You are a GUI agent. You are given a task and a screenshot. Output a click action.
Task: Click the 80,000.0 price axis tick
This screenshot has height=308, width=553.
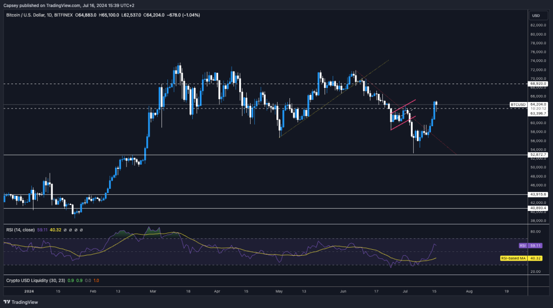pos(538,34)
